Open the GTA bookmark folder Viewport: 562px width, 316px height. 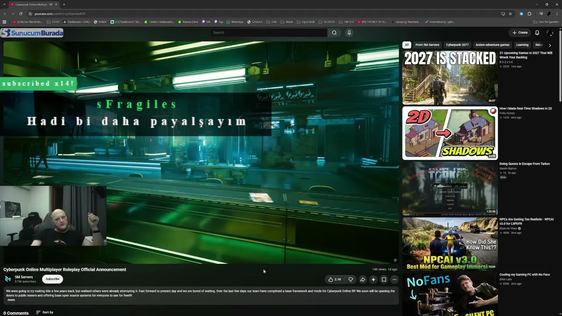click(272, 22)
